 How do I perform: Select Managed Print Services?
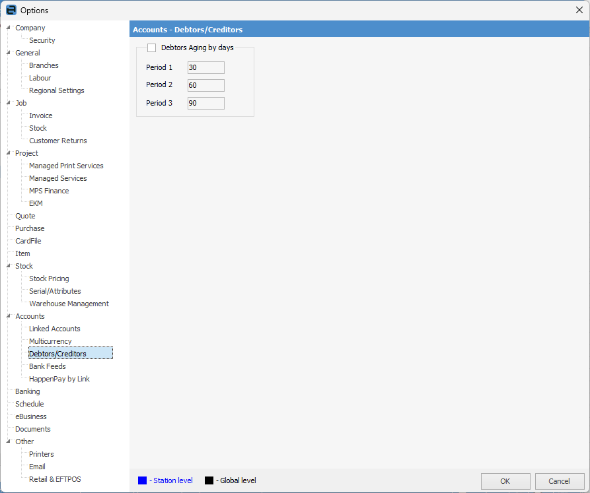point(66,166)
